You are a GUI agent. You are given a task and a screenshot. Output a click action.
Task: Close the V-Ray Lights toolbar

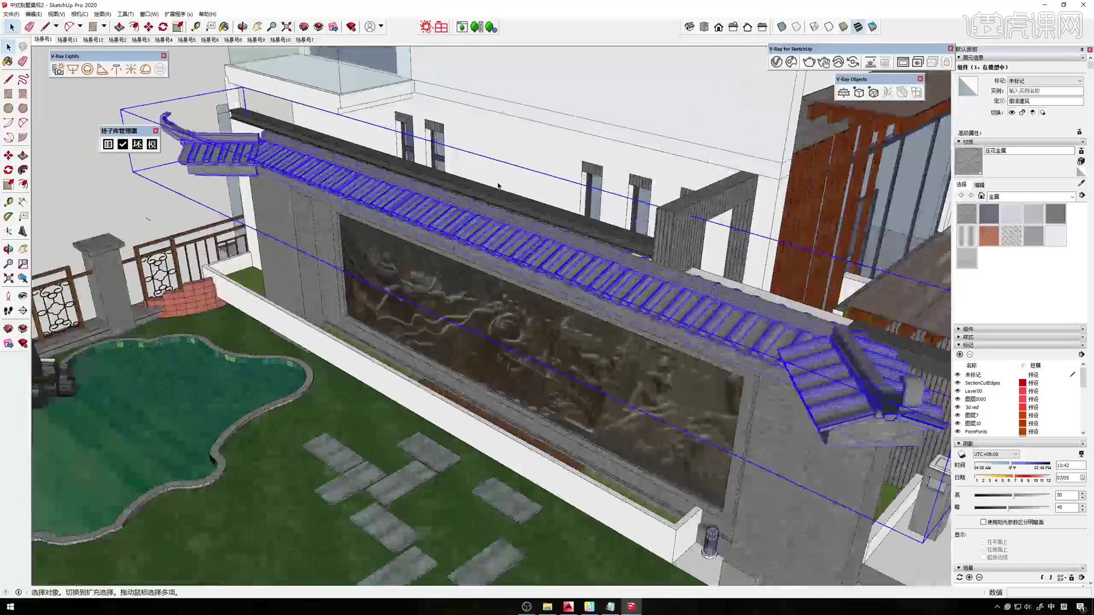[x=164, y=56]
